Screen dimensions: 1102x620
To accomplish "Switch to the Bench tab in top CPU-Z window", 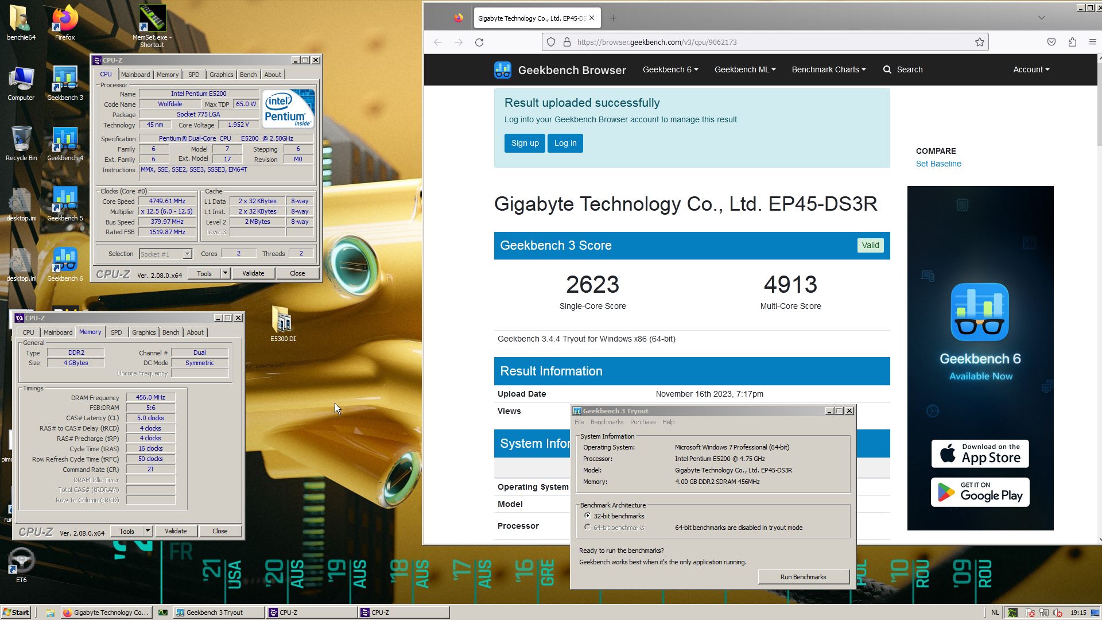I will [x=248, y=75].
